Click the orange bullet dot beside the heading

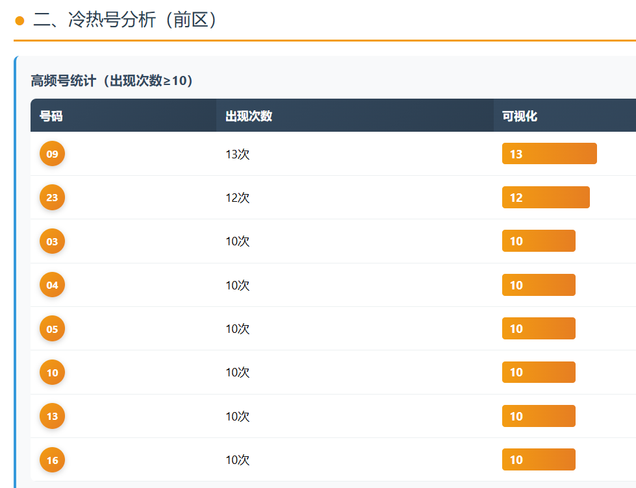(19, 21)
